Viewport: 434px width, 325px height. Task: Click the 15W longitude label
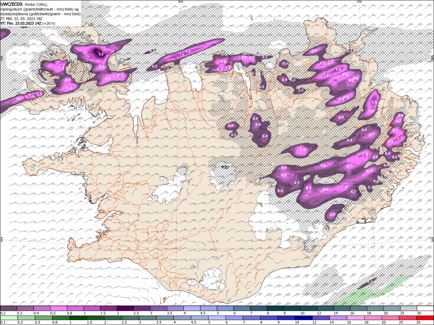pyautogui.click(x=359, y=2)
